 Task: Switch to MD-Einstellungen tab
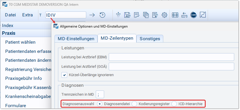tap(76, 38)
